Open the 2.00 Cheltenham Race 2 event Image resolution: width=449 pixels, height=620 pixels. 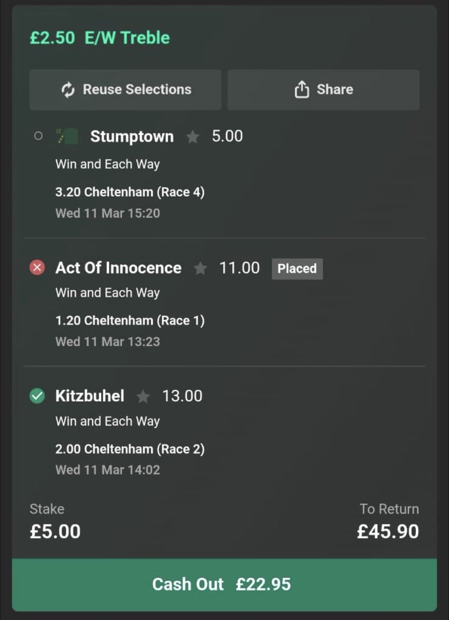tap(130, 449)
